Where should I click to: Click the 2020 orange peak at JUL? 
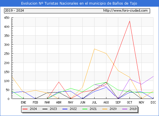pyautogui.click(x=95, y=49)
